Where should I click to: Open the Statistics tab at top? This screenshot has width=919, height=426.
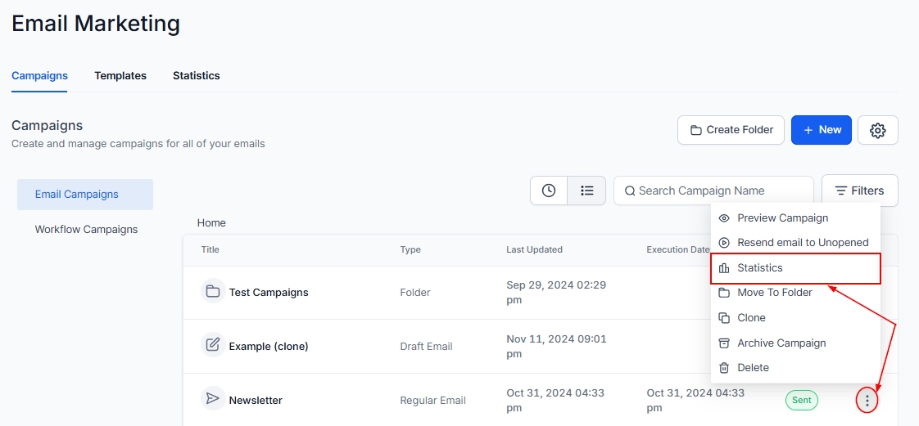196,76
